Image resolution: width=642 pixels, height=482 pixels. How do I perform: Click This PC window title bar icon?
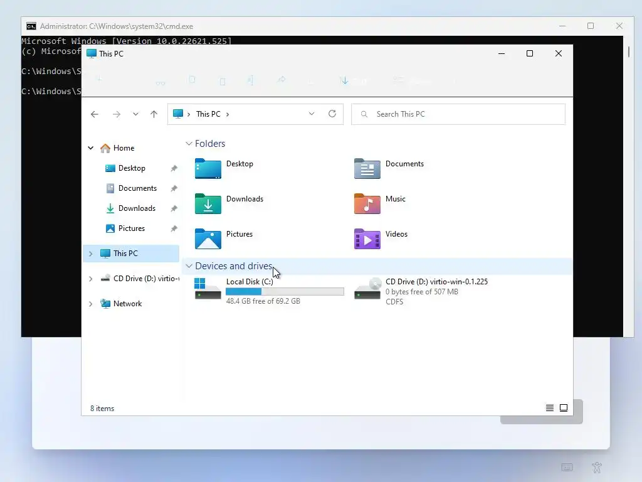[x=92, y=54]
